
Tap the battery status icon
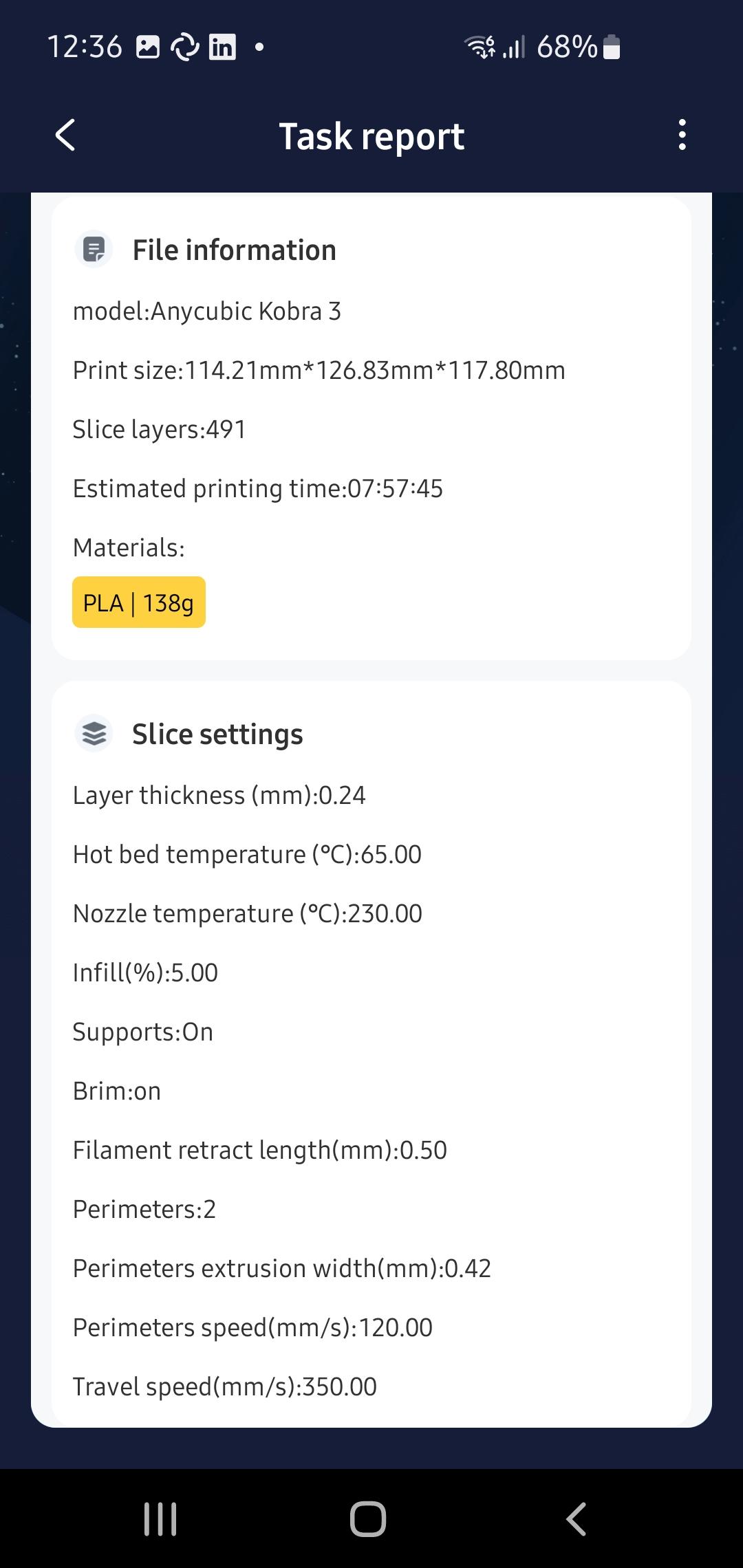(612, 47)
